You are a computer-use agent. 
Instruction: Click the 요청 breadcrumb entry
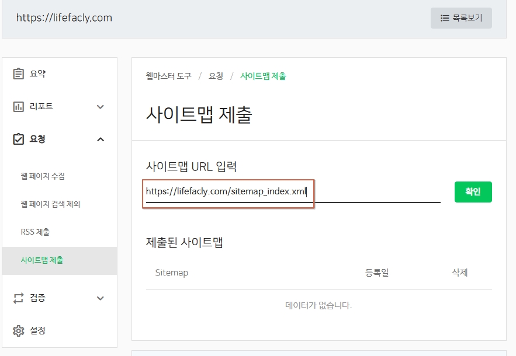(216, 76)
